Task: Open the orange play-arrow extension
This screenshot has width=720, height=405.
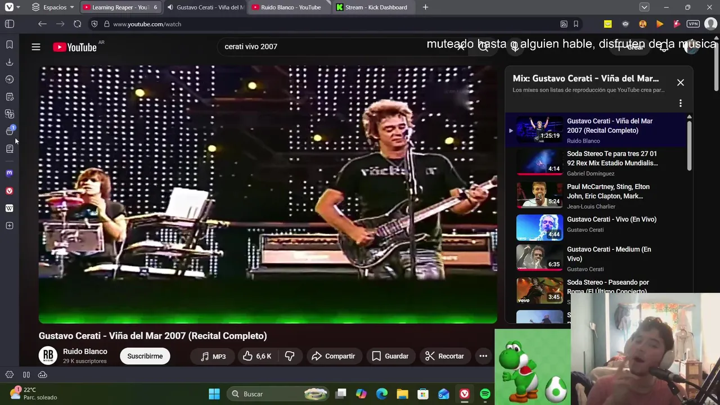Action: tap(660, 24)
